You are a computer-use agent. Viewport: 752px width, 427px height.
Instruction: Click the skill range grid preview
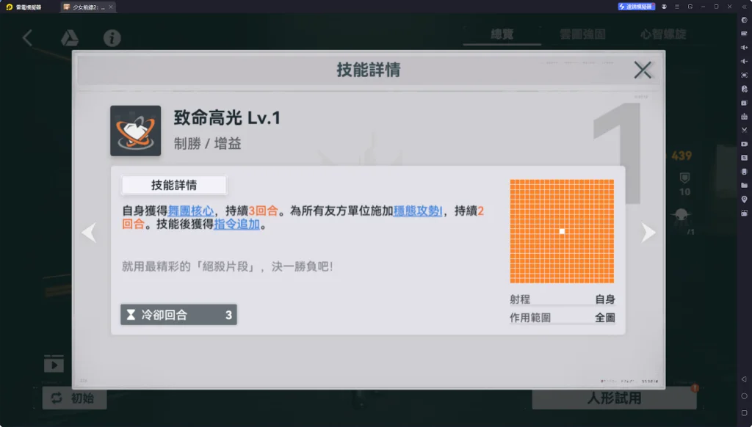(562, 231)
